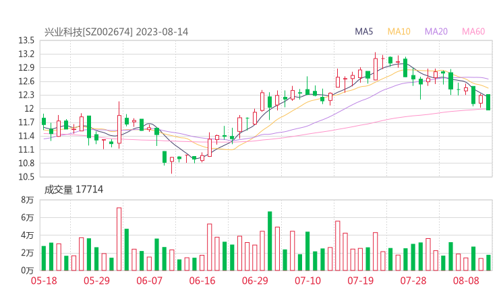Click the MA20 legend label
The height and width of the screenshot is (296, 499).
436,32
